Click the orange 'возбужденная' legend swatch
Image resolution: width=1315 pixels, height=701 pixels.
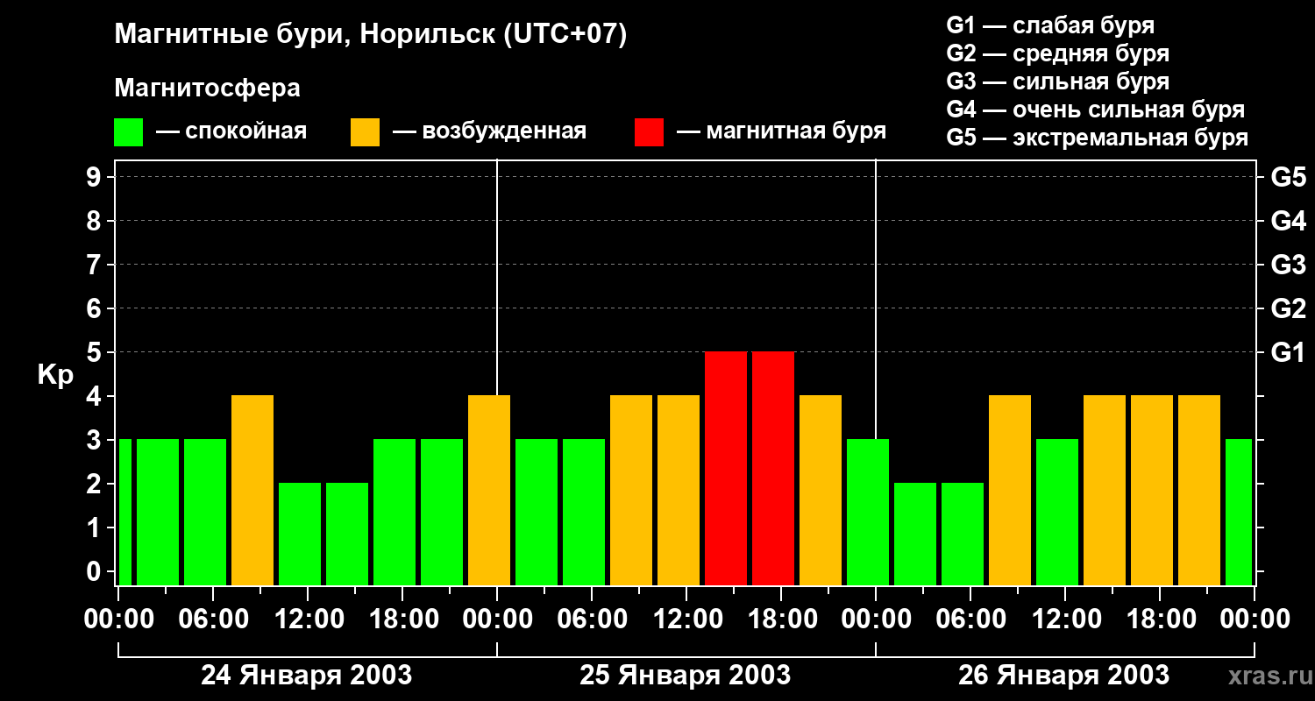(x=365, y=132)
